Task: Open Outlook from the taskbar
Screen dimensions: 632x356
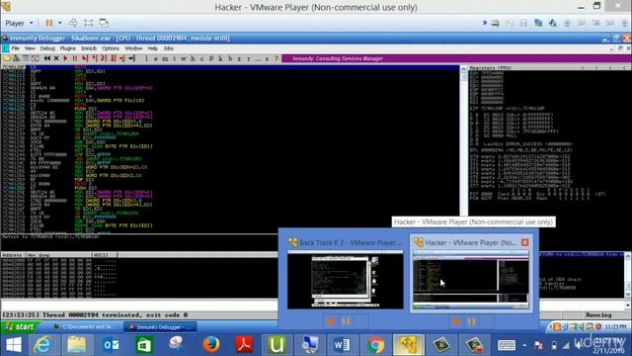Action: pos(111,345)
